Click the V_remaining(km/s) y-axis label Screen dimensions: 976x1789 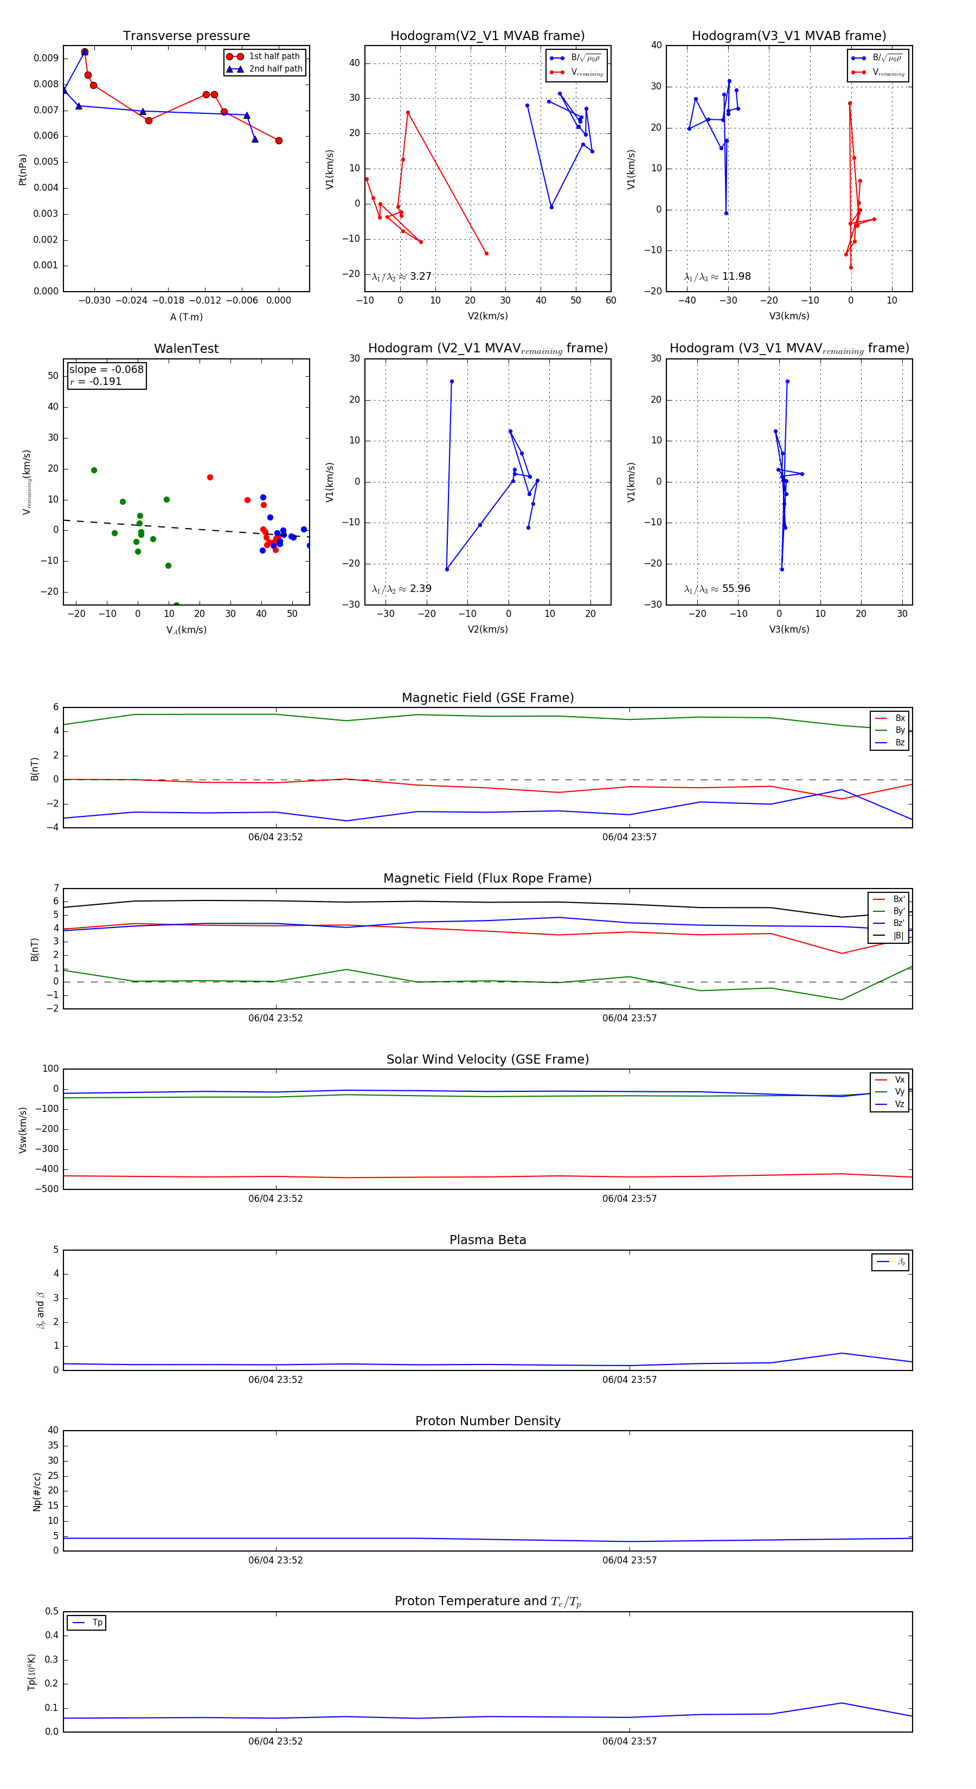tap(27, 482)
